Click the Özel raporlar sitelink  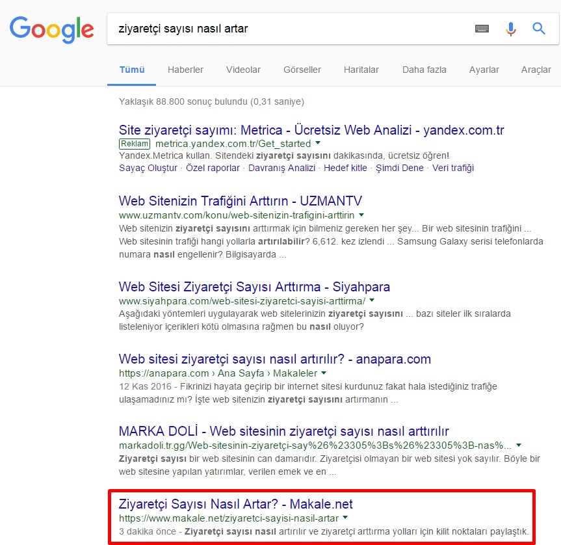click(x=213, y=168)
